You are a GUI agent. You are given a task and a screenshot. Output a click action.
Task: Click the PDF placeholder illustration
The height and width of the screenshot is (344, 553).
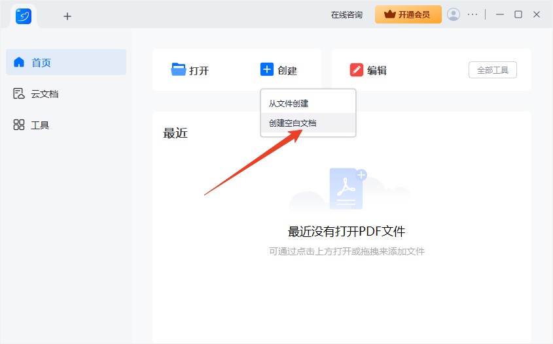click(x=348, y=189)
